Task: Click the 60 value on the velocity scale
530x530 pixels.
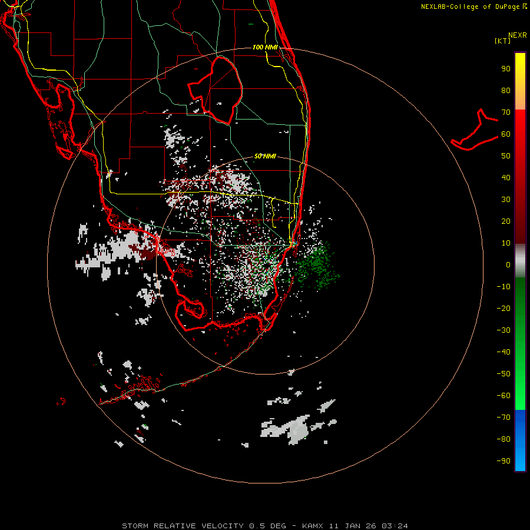Action: click(506, 134)
